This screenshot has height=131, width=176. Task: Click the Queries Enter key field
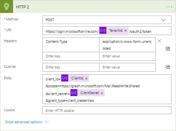tap(71, 67)
